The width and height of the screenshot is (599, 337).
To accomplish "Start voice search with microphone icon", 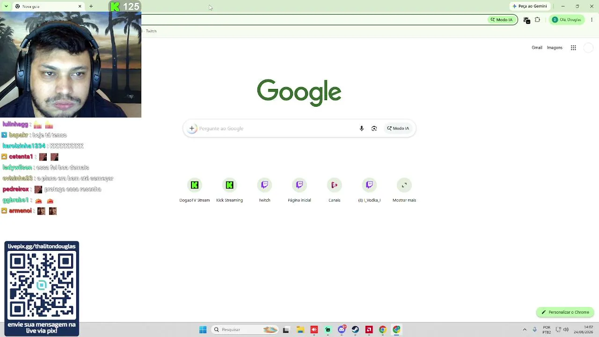I will [361, 128].
